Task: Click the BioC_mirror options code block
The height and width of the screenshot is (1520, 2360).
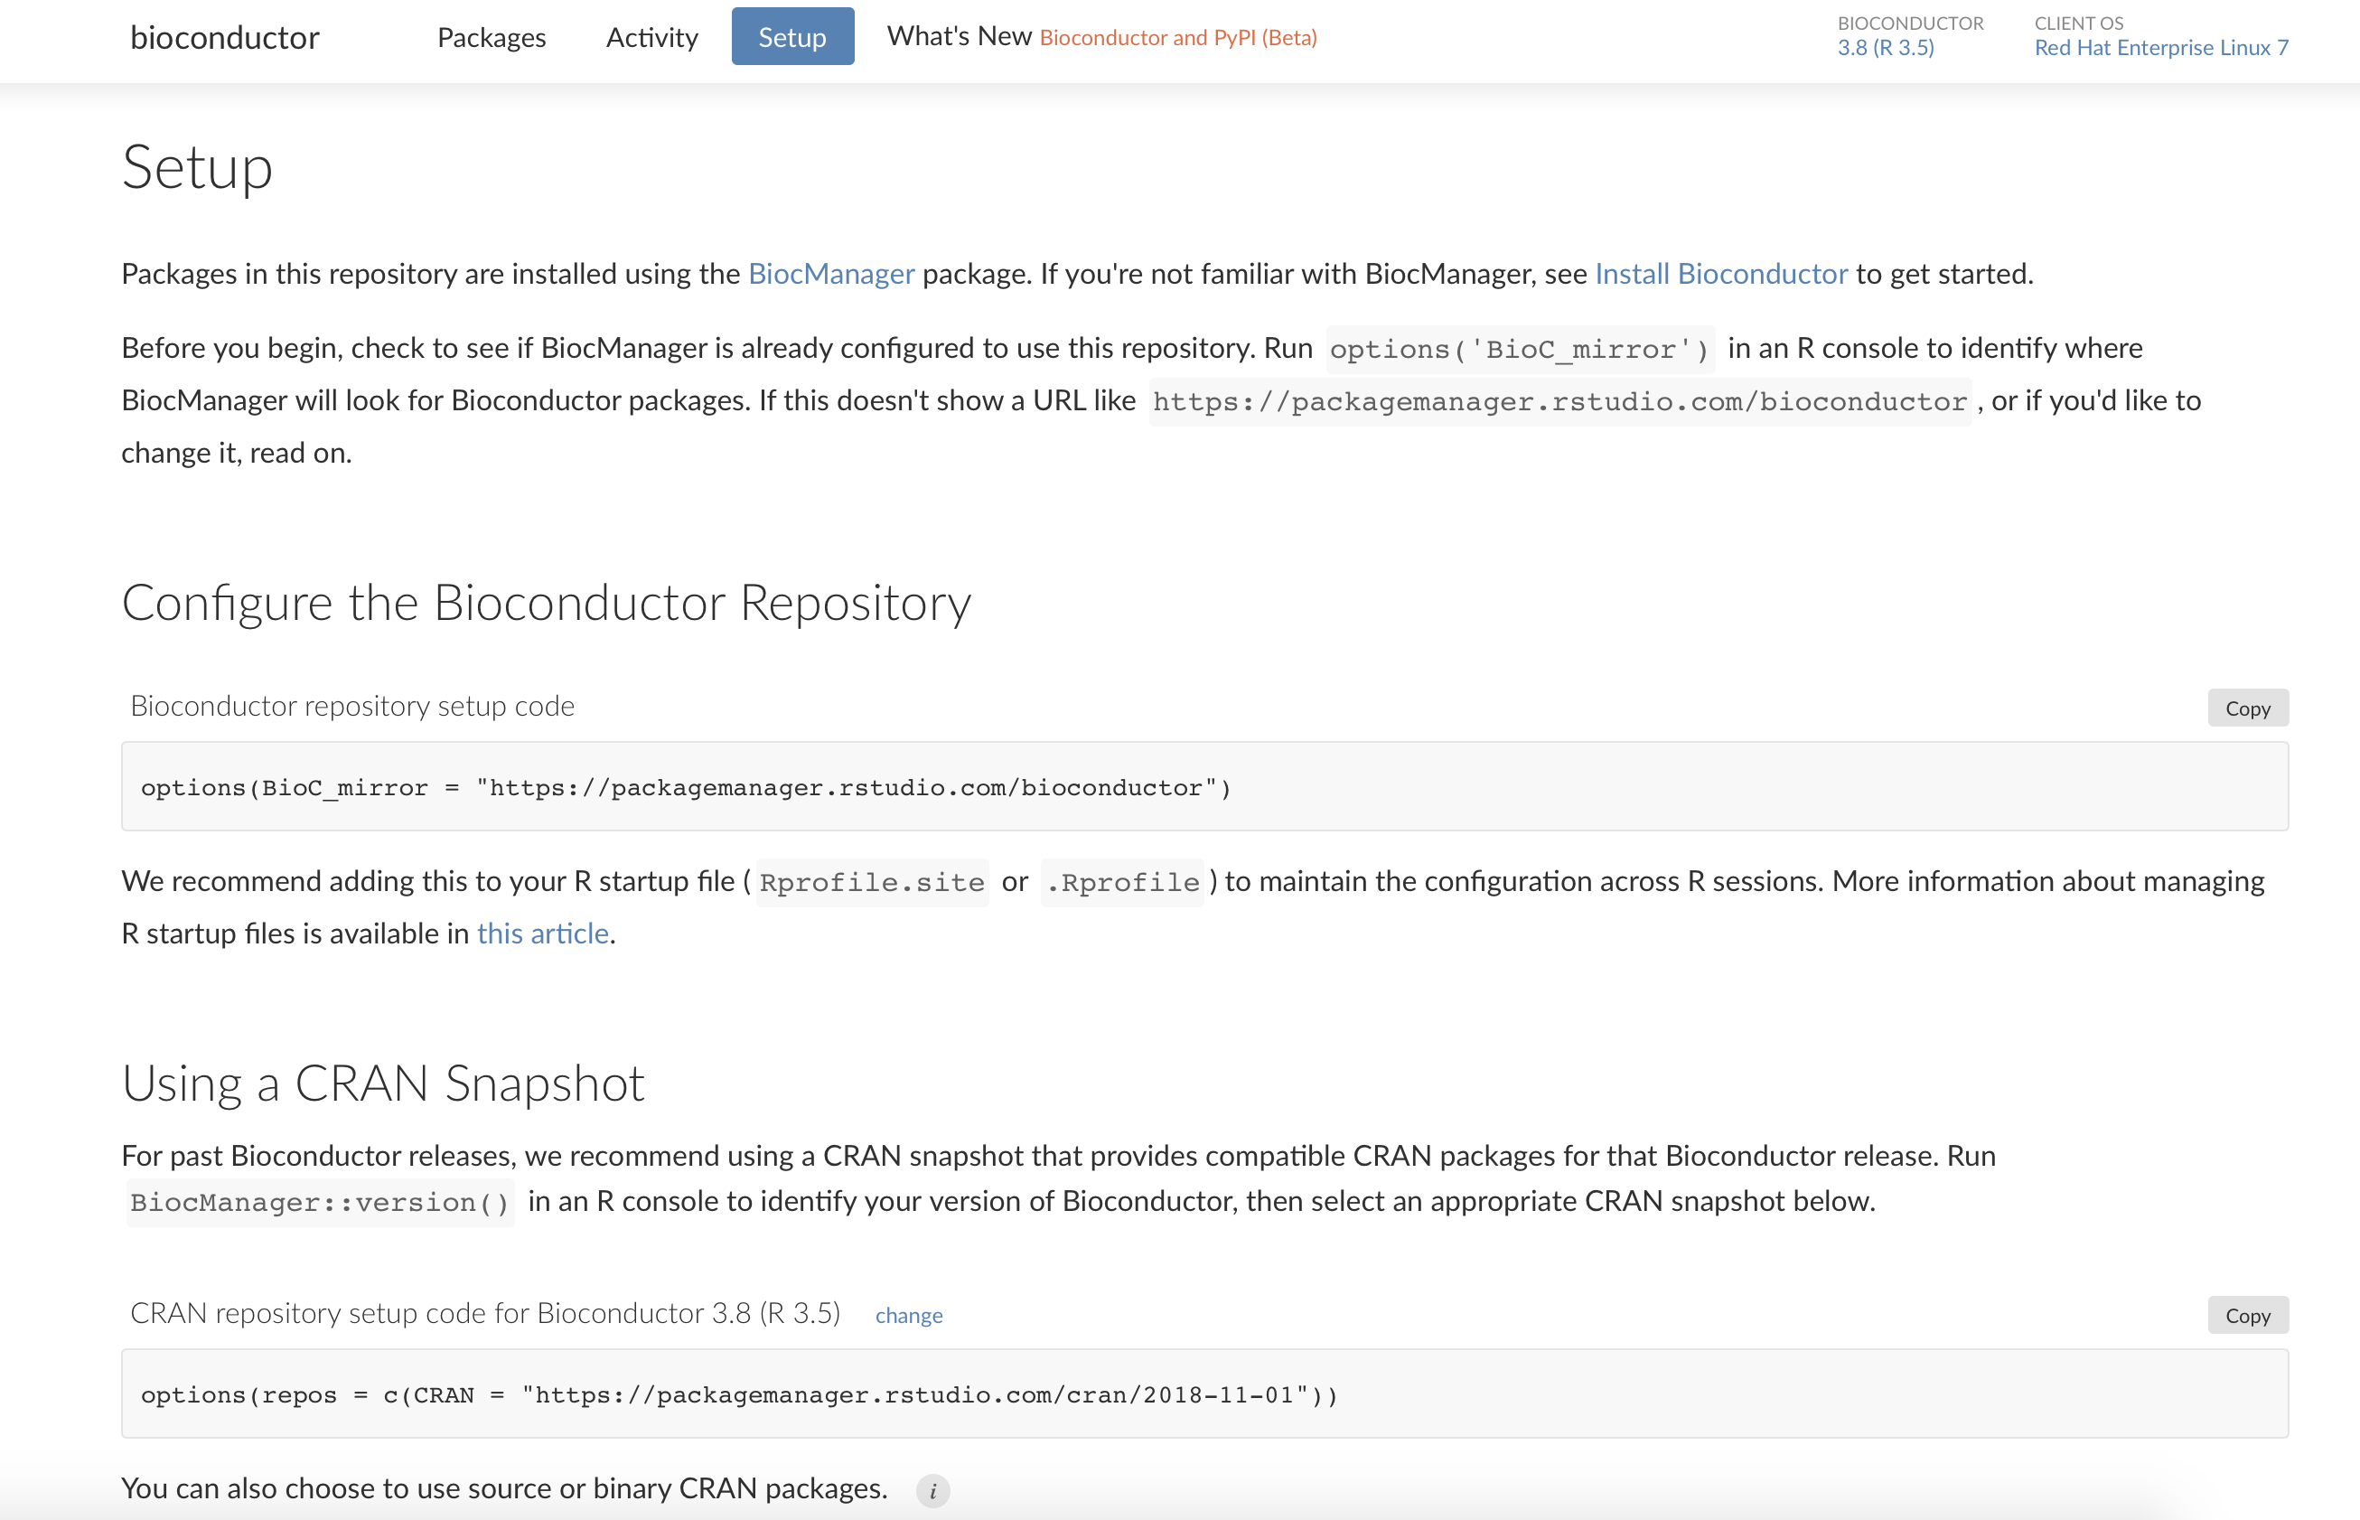Action: [686, 788]
